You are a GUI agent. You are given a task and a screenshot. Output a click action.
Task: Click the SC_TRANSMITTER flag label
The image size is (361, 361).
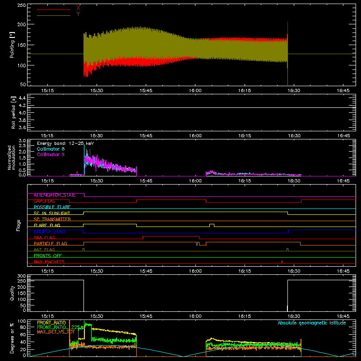tap(52, 219)
